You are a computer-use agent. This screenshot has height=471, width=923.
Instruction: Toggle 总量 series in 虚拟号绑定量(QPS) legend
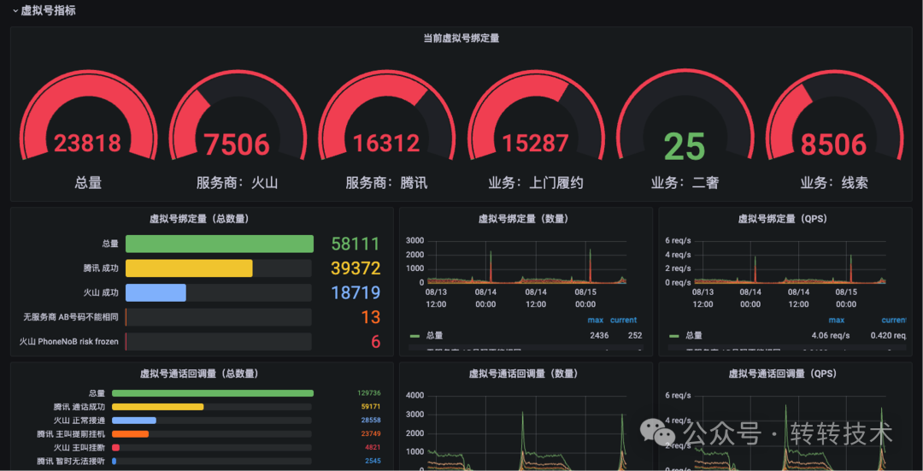(x=693, y=335)
